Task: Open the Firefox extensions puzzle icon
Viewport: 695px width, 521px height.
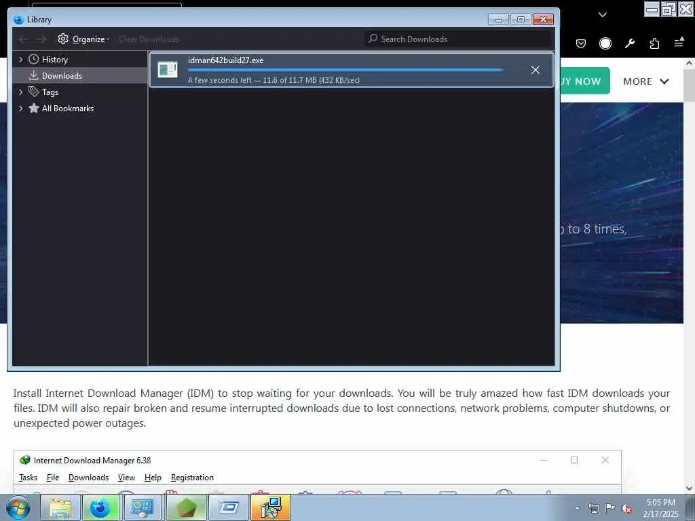Action: tap(654, 43)
